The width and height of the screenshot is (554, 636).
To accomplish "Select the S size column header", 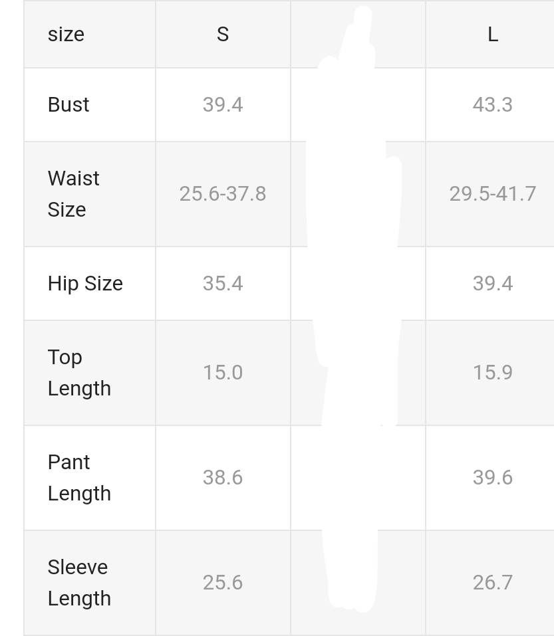I will [x=223, y=35].
